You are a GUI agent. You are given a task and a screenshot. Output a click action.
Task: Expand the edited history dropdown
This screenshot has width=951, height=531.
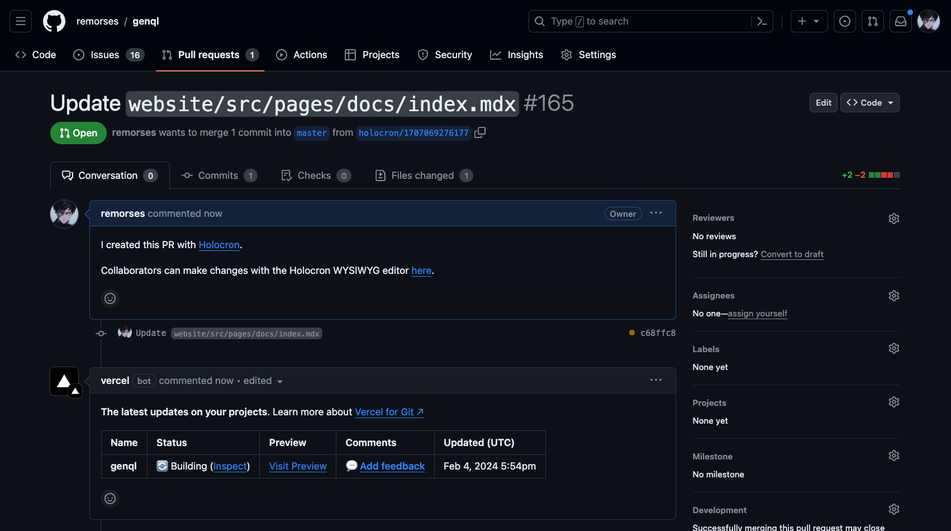point(264,381)
